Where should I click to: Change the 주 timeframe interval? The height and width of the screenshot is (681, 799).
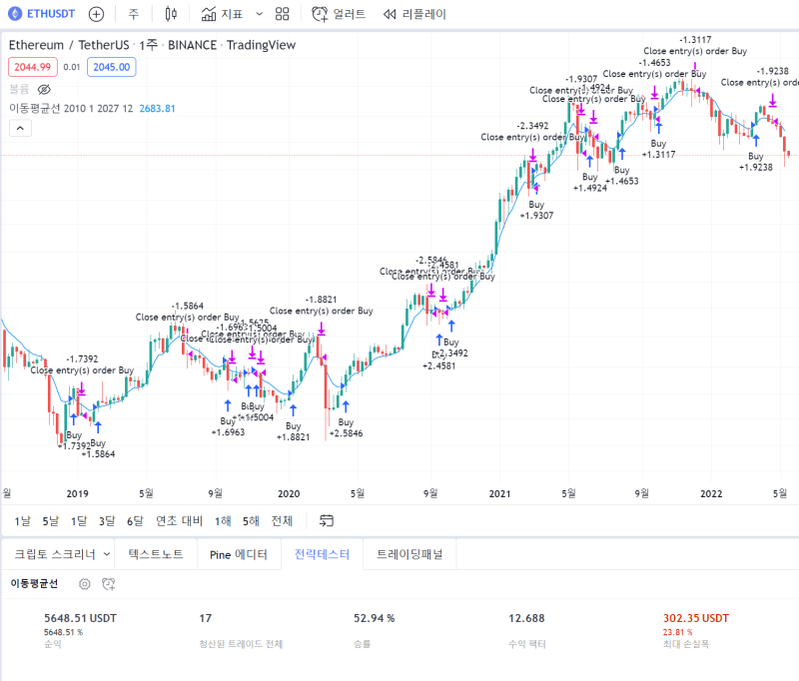(134, 14)
